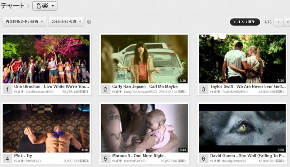Open the 音楽 category dropdown
This screenshot has height=167, width=290.
45,6
